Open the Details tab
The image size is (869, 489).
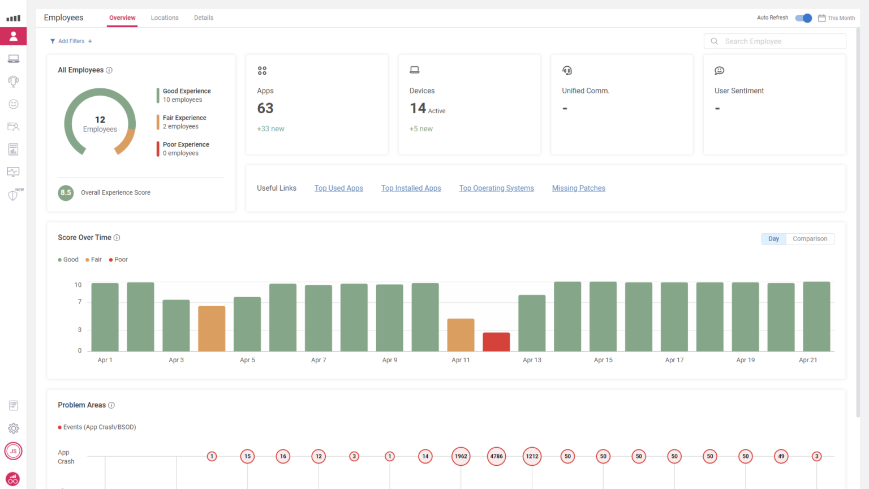click(x=203, y=18)
